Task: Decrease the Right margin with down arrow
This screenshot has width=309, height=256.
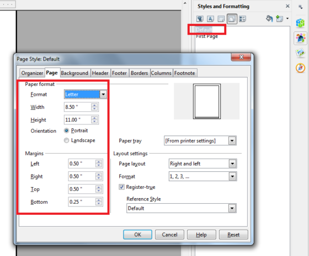Action: click(x=99, y=178)
